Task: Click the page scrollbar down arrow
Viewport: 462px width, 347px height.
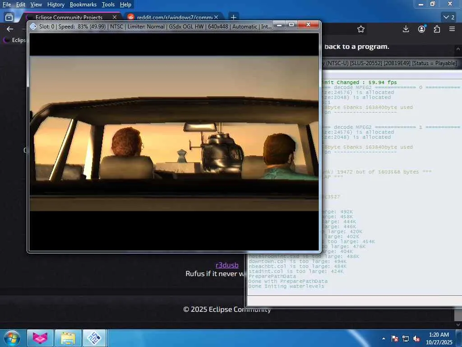Action: pyautogui.click(x=458, y=325)
